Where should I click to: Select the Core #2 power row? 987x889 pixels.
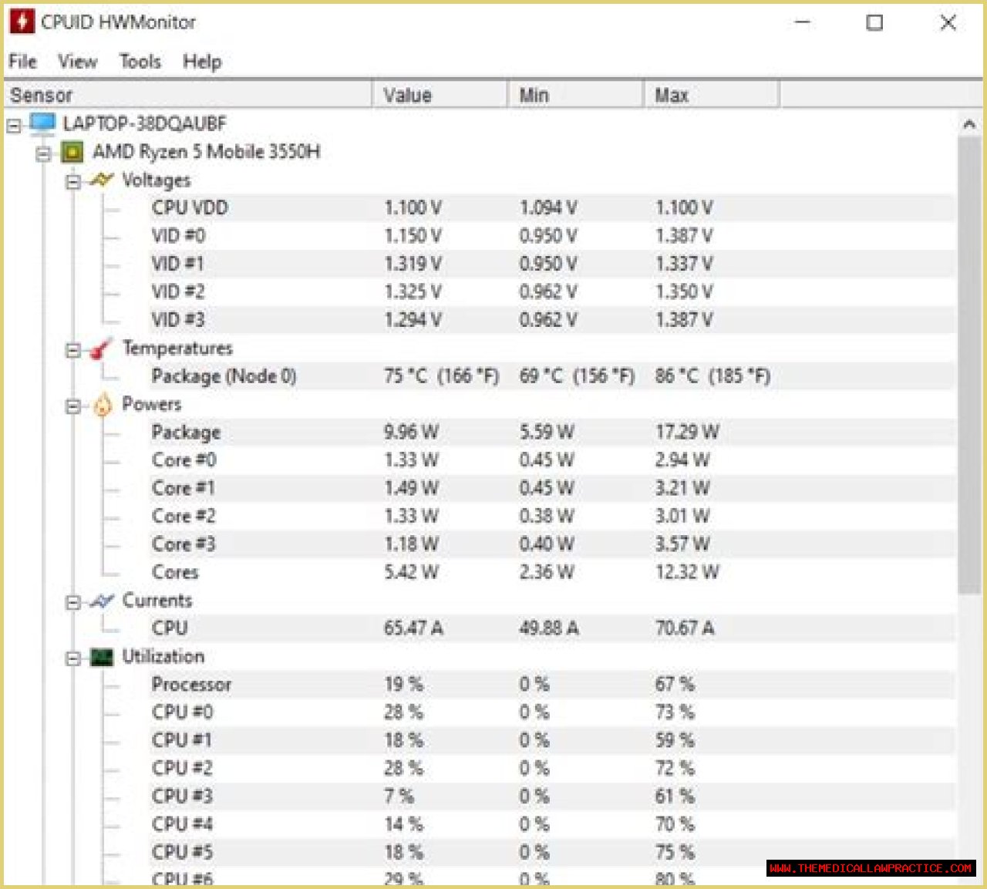pos(552,517)
